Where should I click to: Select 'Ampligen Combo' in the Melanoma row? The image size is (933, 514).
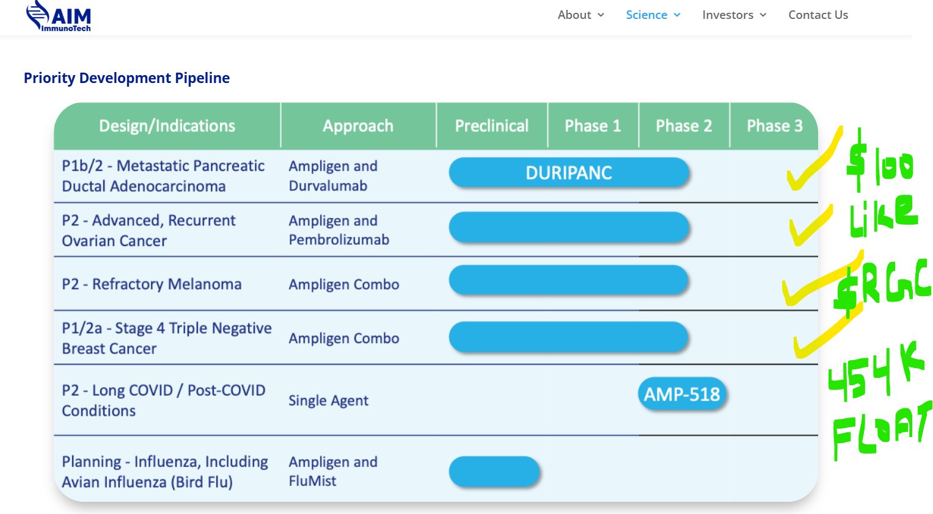[344, 284]
